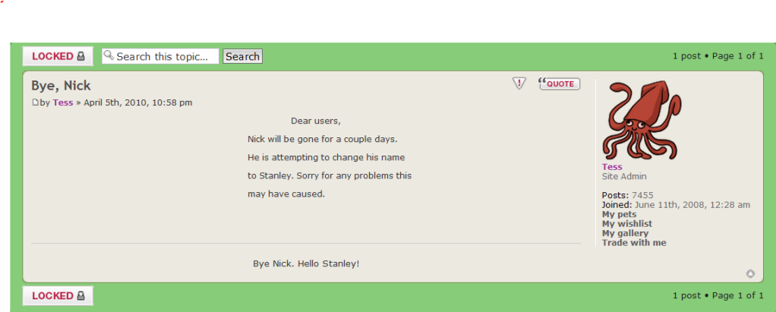Click the report post exclamation icon
776x312 pixels.
pyautogui.click(x=519, y=84)
